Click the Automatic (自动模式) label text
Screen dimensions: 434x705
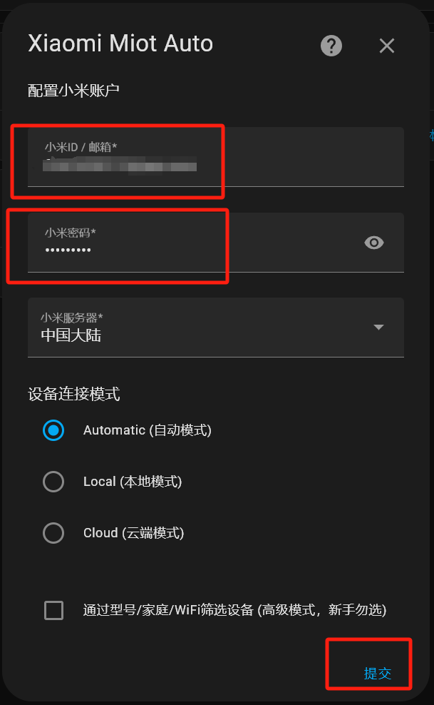click(x=148, y=430)
